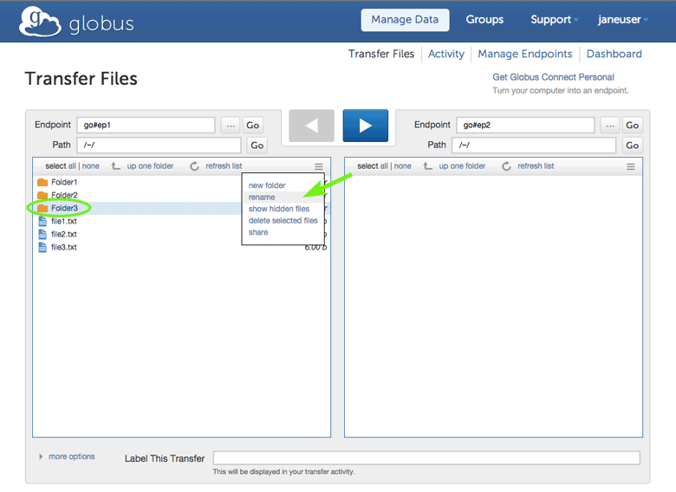676x492 pixels.
Task: Open the Support dropdown menu
Action: (x=555, y=20)
